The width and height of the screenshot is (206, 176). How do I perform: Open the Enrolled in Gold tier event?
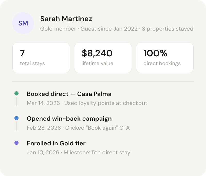click(56, 143)
